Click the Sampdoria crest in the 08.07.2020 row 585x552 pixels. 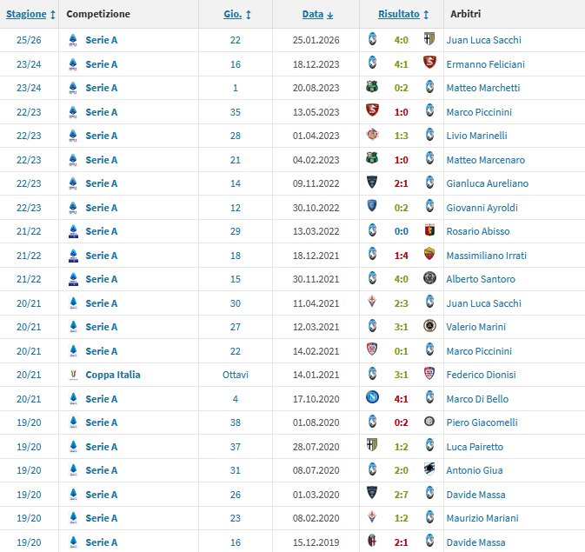tap(429, 470)
